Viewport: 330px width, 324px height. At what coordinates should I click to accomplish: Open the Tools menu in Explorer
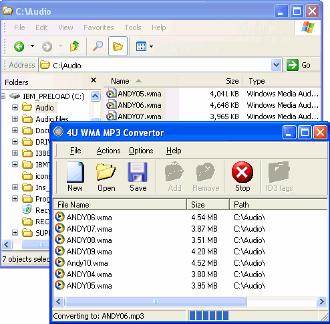click(133, 27)
